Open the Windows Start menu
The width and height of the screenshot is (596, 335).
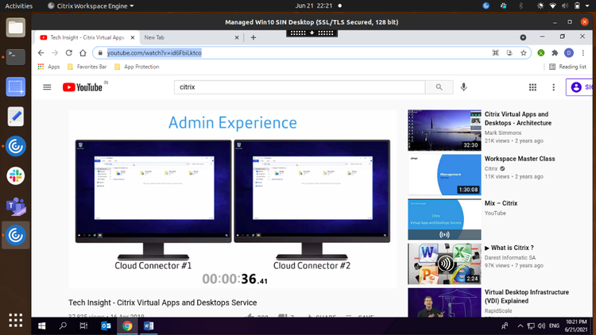pyautogui.click(x=41, y=326)
